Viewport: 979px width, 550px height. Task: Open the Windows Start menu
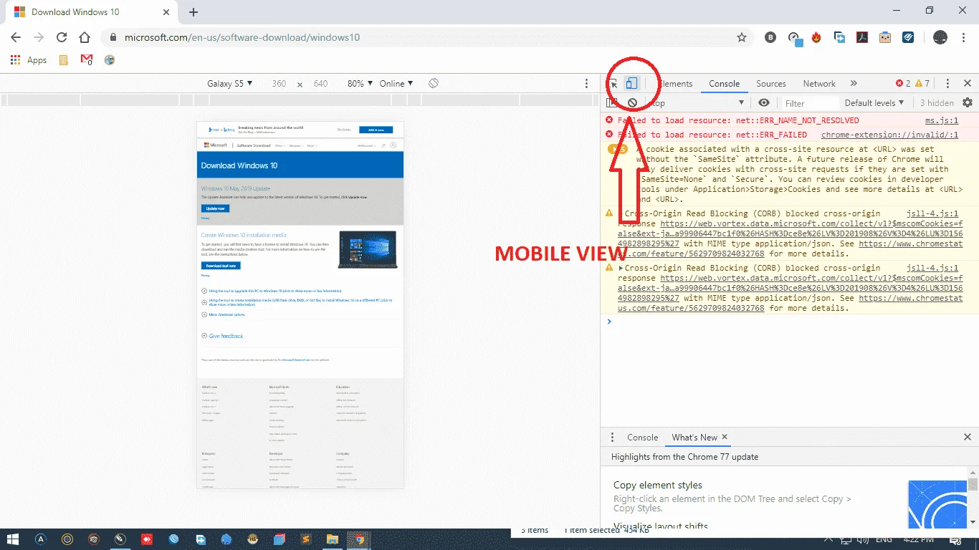(x=13, y=539)
